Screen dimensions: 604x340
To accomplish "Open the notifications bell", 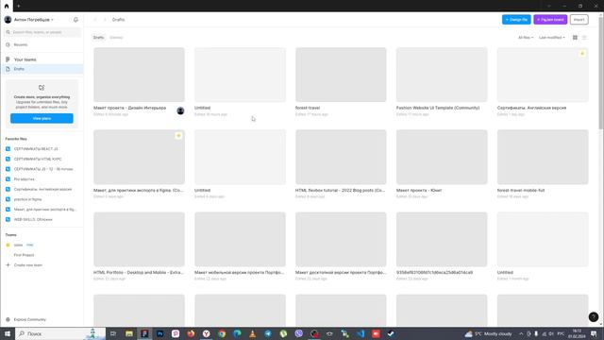I will [75, 20].
